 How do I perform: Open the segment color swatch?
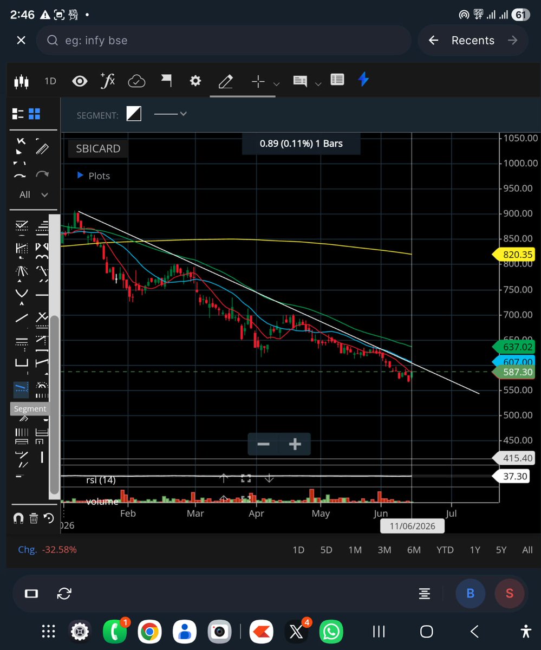pos(134,114)
